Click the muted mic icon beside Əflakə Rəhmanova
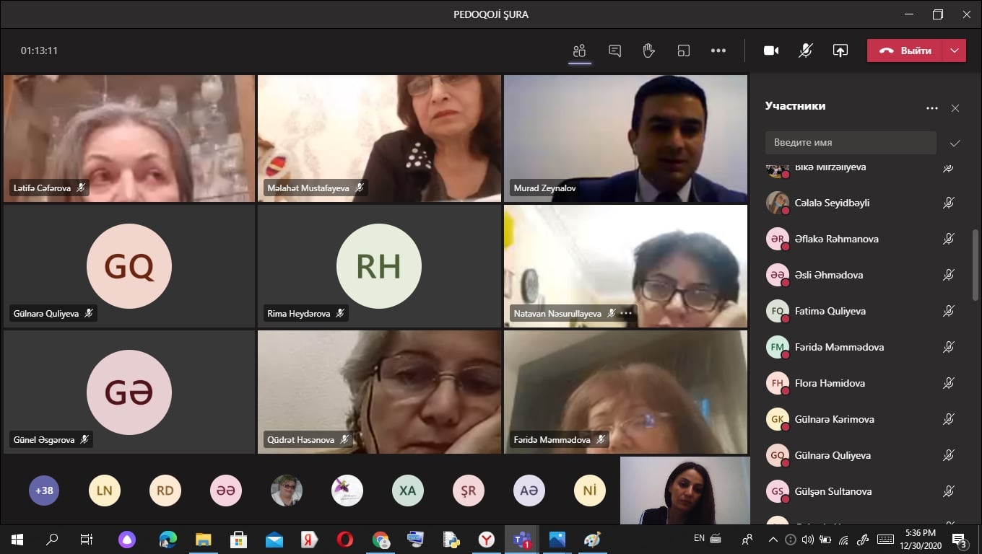 949,239
